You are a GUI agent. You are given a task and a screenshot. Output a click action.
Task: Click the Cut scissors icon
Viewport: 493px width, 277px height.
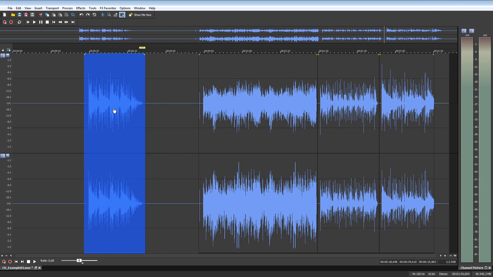[41, 15]
